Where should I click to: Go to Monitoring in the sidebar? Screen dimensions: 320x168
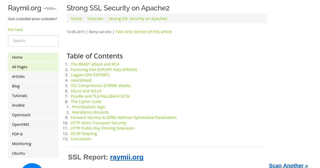pos(33,144)
